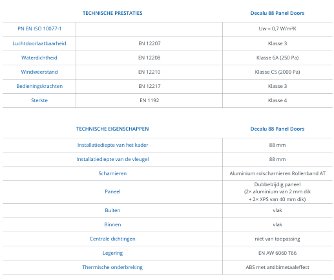Screen dimensions: 334x280
Task: Click the Klasse 6A (250 Pa) value
Action: [277, 58]
